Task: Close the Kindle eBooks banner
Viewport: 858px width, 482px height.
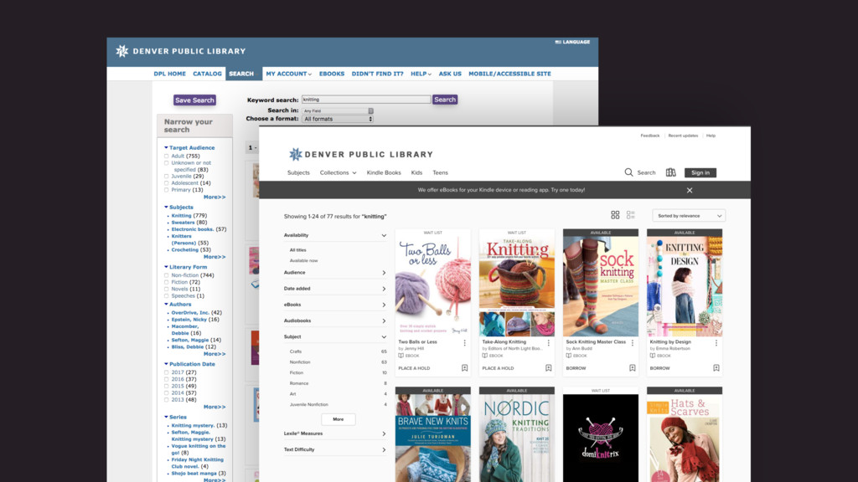Action: tap(690, 190)
